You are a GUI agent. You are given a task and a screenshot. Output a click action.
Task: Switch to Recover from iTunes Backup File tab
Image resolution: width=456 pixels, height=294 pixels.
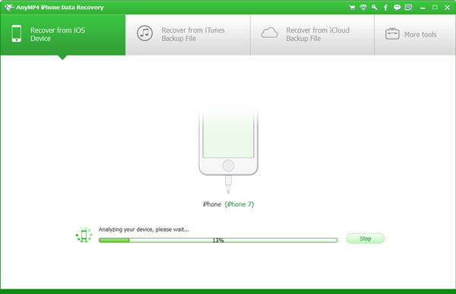188,35
